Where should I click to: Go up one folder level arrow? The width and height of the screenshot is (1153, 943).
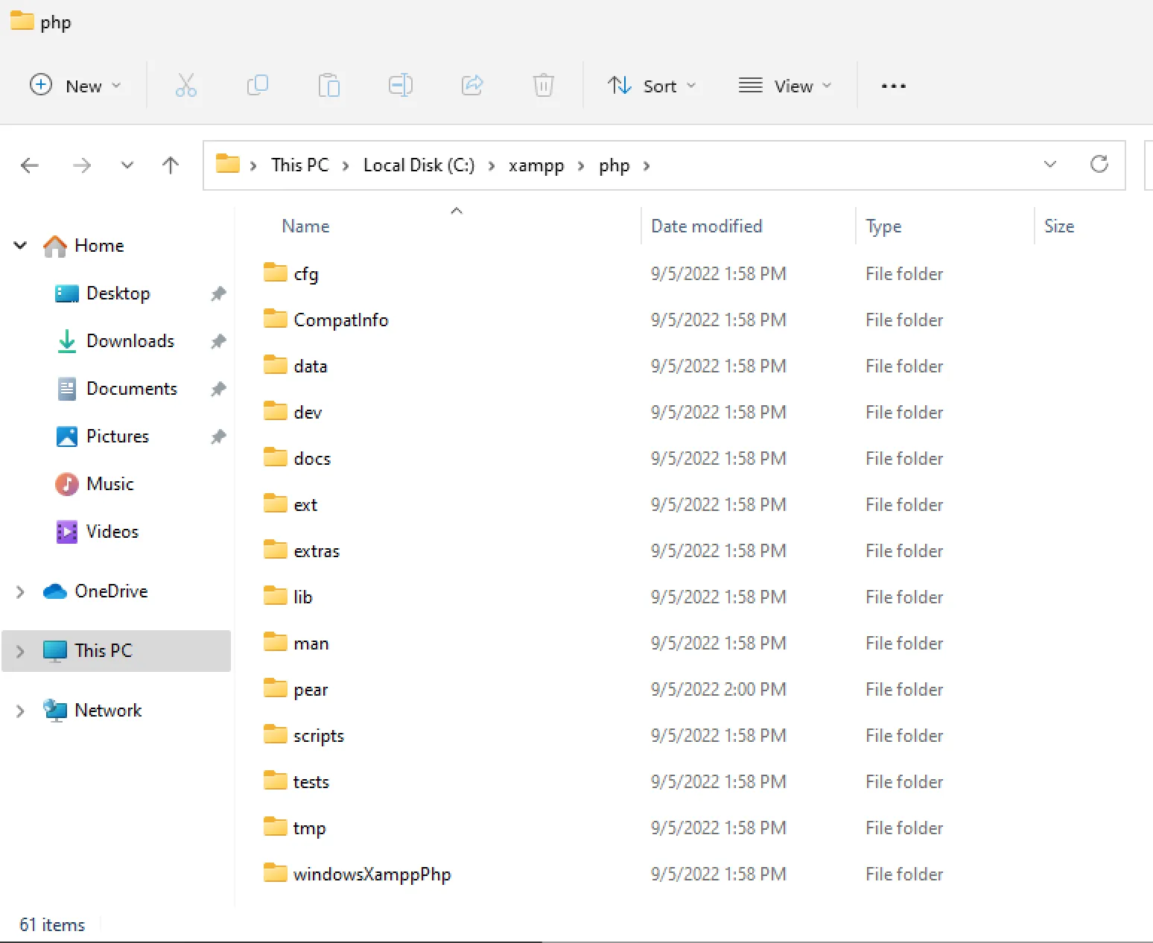(171, 165)
